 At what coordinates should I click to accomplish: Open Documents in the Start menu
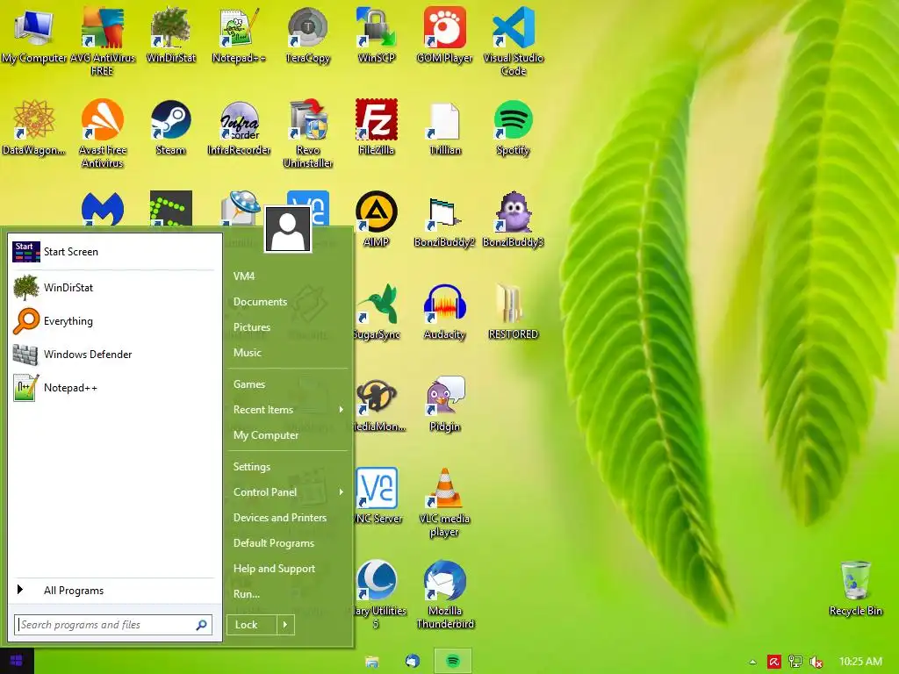(x=260, y=302)
